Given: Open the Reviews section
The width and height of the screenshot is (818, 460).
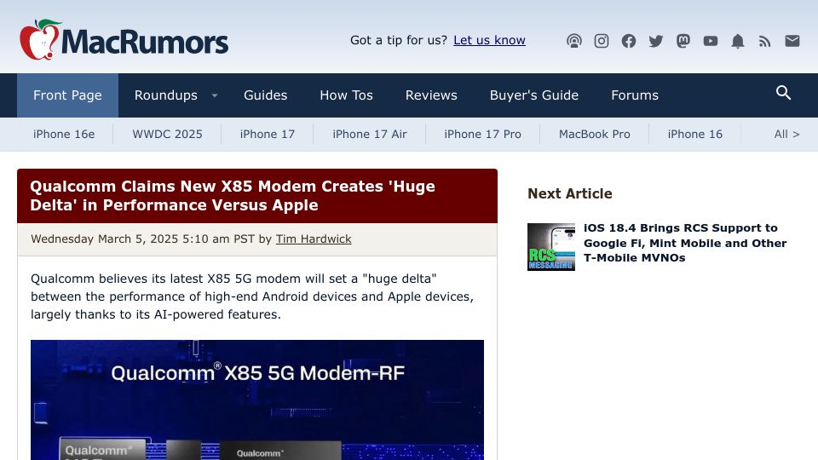Looking at the screenshot, I should pyautogui.click(x=431, y=95).
